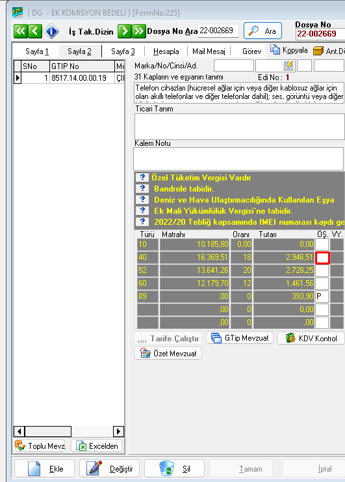Click Kopyala copy icon

[275, 50]
